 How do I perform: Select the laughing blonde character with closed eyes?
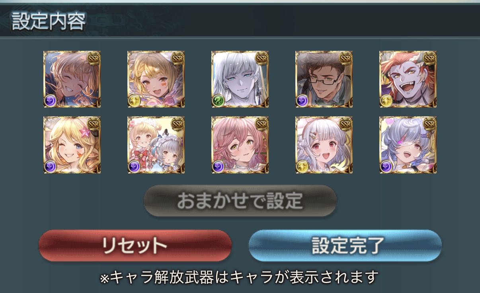coord(72,79)
